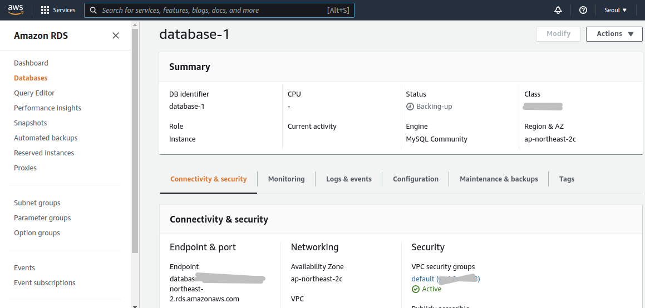The image size is (645, 308).
Task: Switch to the Configuration tab
Action: (x=416, y=179)
